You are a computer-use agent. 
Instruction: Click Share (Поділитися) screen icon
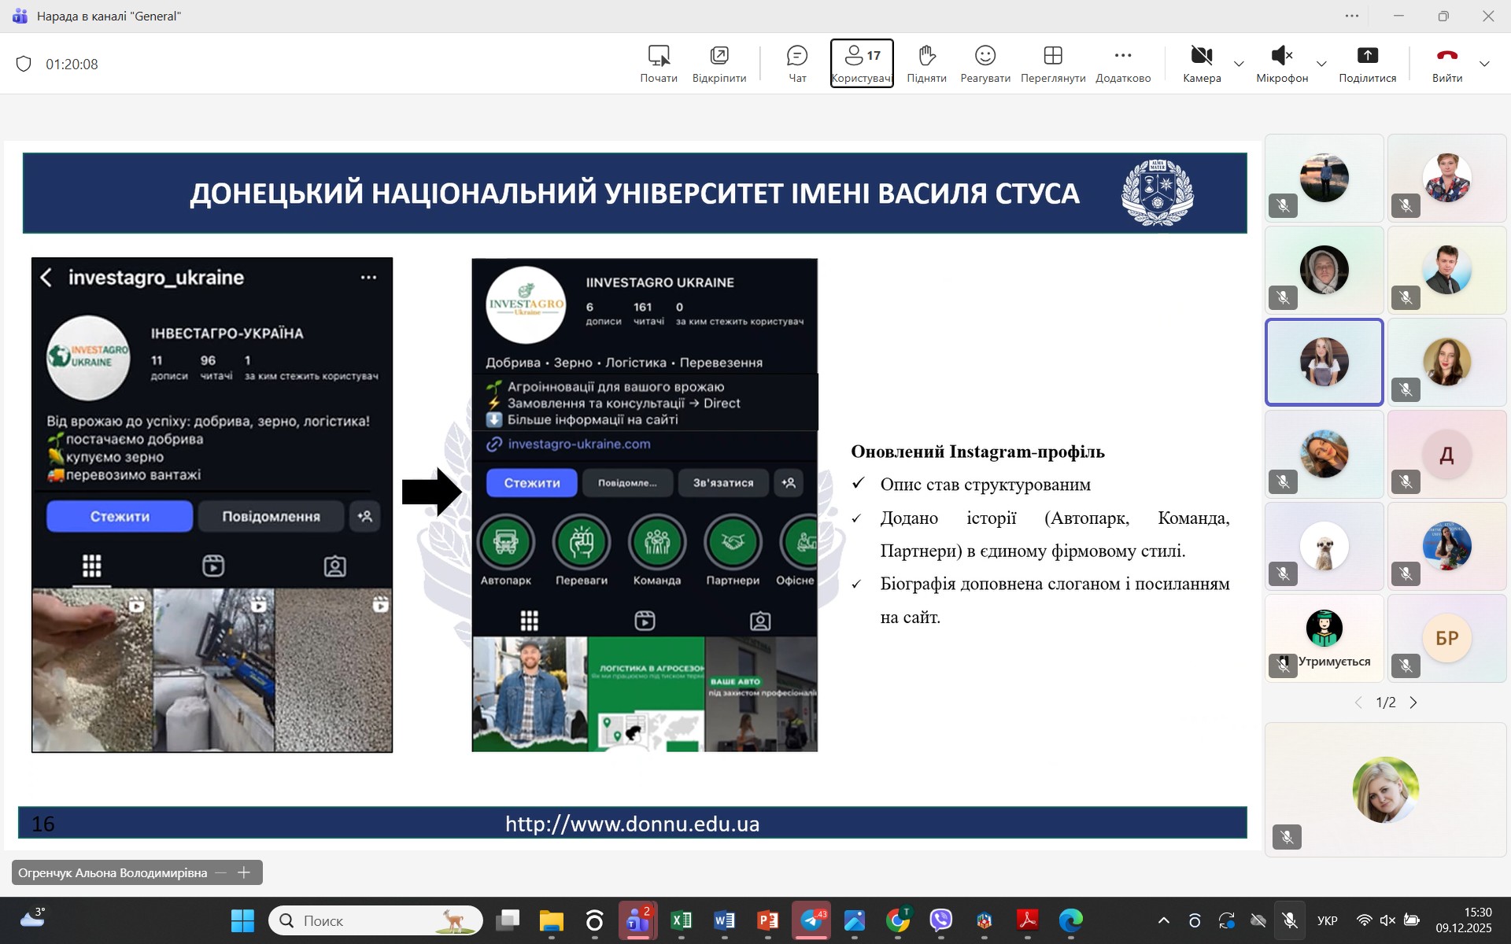(x=1367, y=62)
